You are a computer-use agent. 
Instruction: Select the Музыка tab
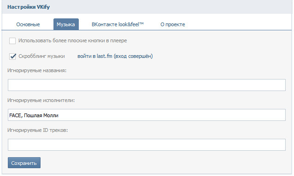tap(66, 24)
